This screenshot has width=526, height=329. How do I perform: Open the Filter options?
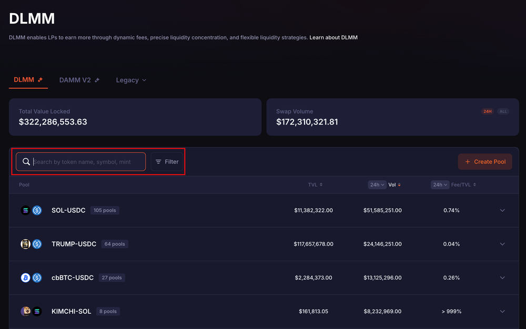point(167,162)
